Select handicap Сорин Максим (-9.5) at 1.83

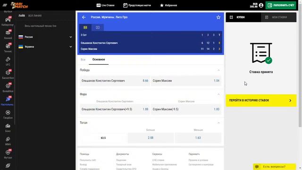[186, 109]
